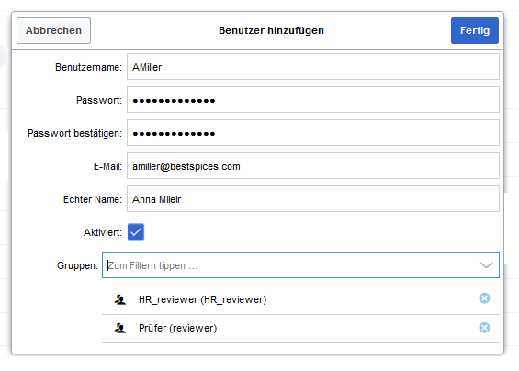This screenshot has height=371, width=519.
Task: Toggle the Aktiviert checkbox
Action: 136,231
